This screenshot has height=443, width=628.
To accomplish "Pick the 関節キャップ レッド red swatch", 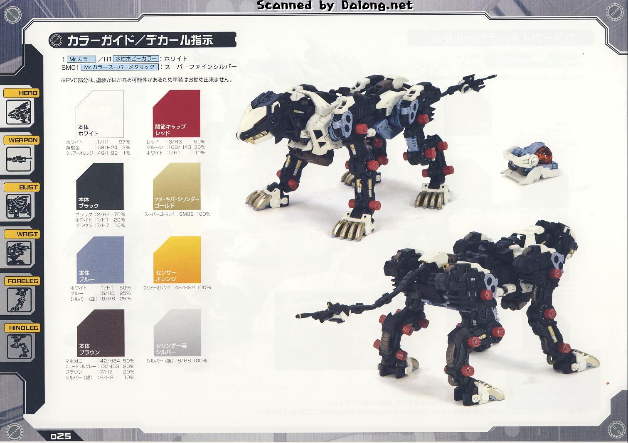I will [x=177, y=114].
